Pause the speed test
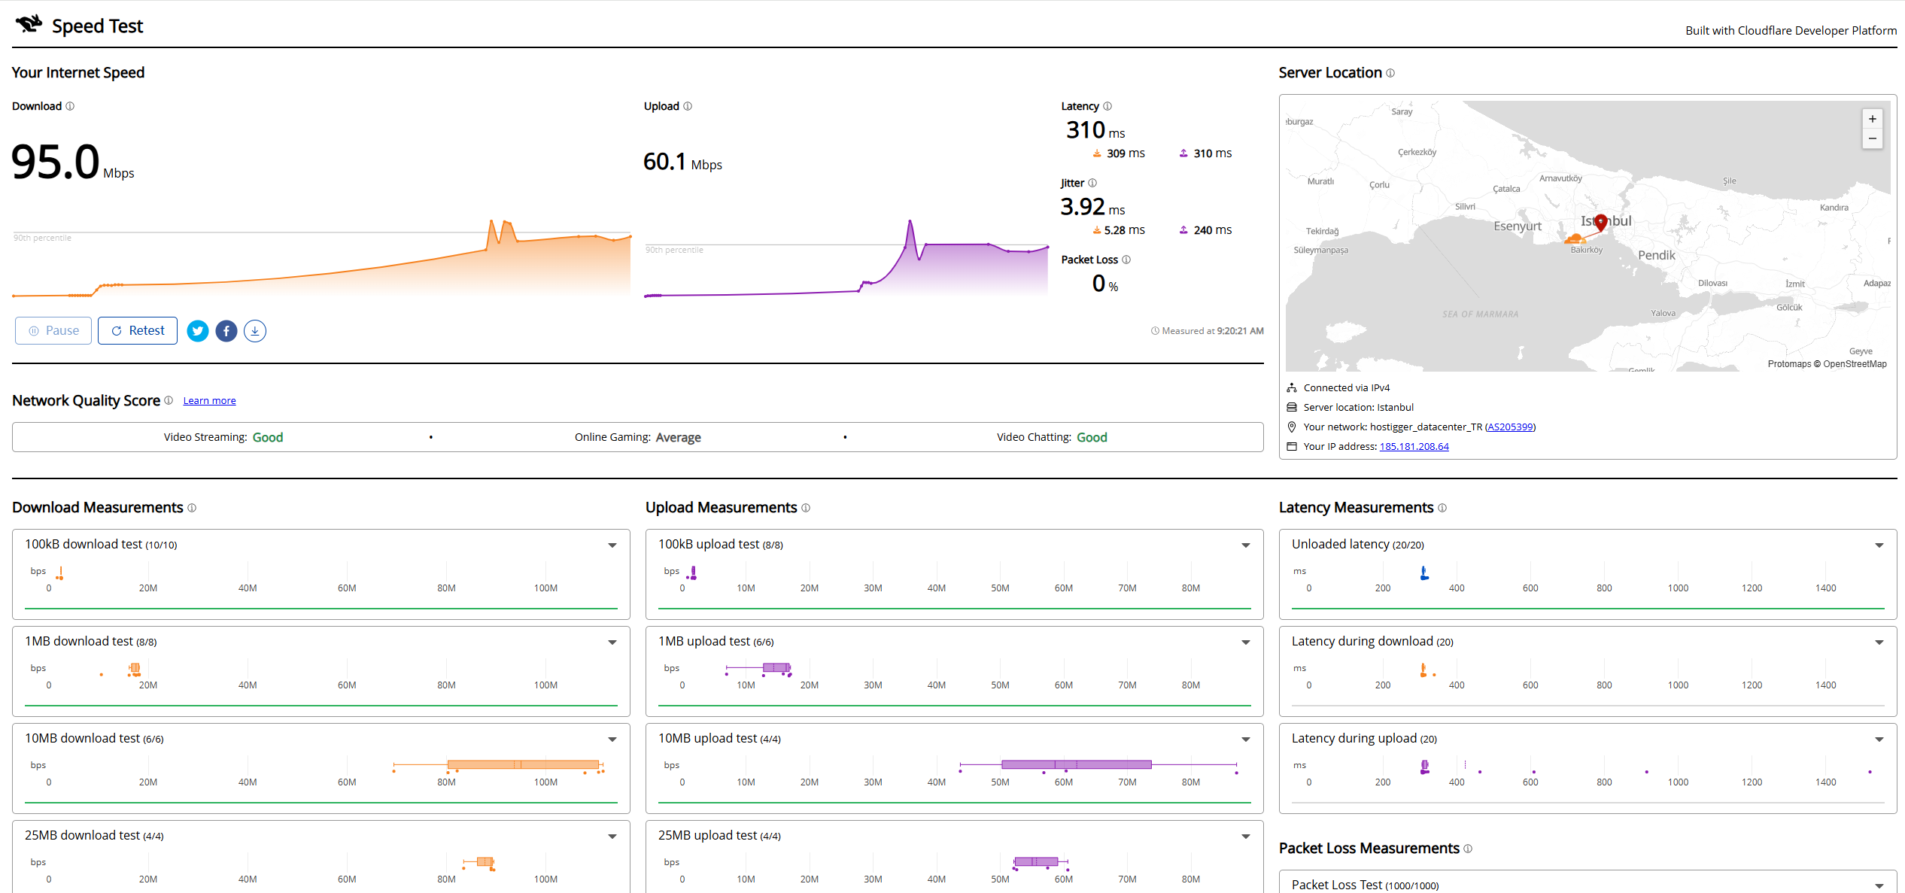 (x=53, y=331)
